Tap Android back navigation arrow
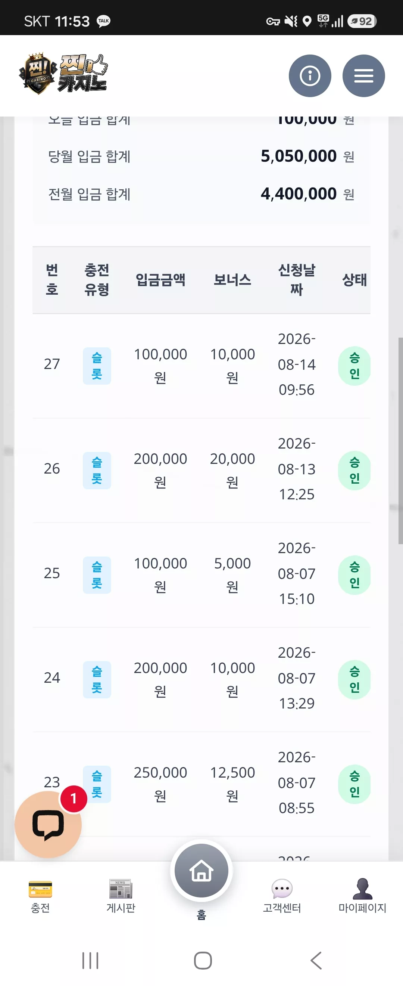This screenshot has width=403, height=986. 316,961
